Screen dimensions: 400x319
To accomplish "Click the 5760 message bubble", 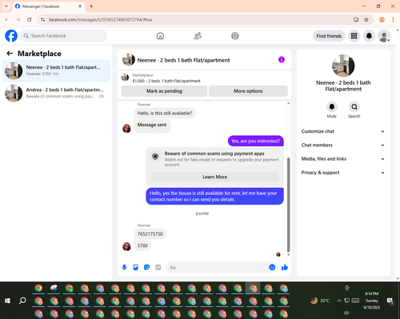I will [142, 245].
